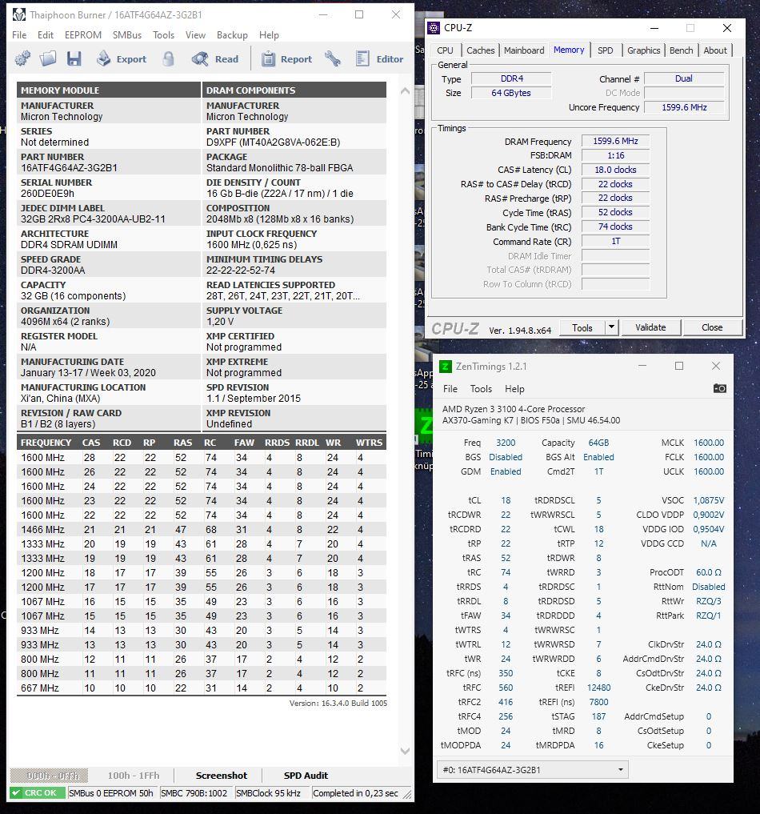Open the memory module selector dropdown in ZenTimings
Image resolution: width=760 pixels, height=814 pixels.
(533, 769)
